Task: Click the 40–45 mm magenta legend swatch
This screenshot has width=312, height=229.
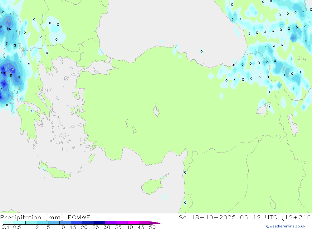Action: pos(133,223)
